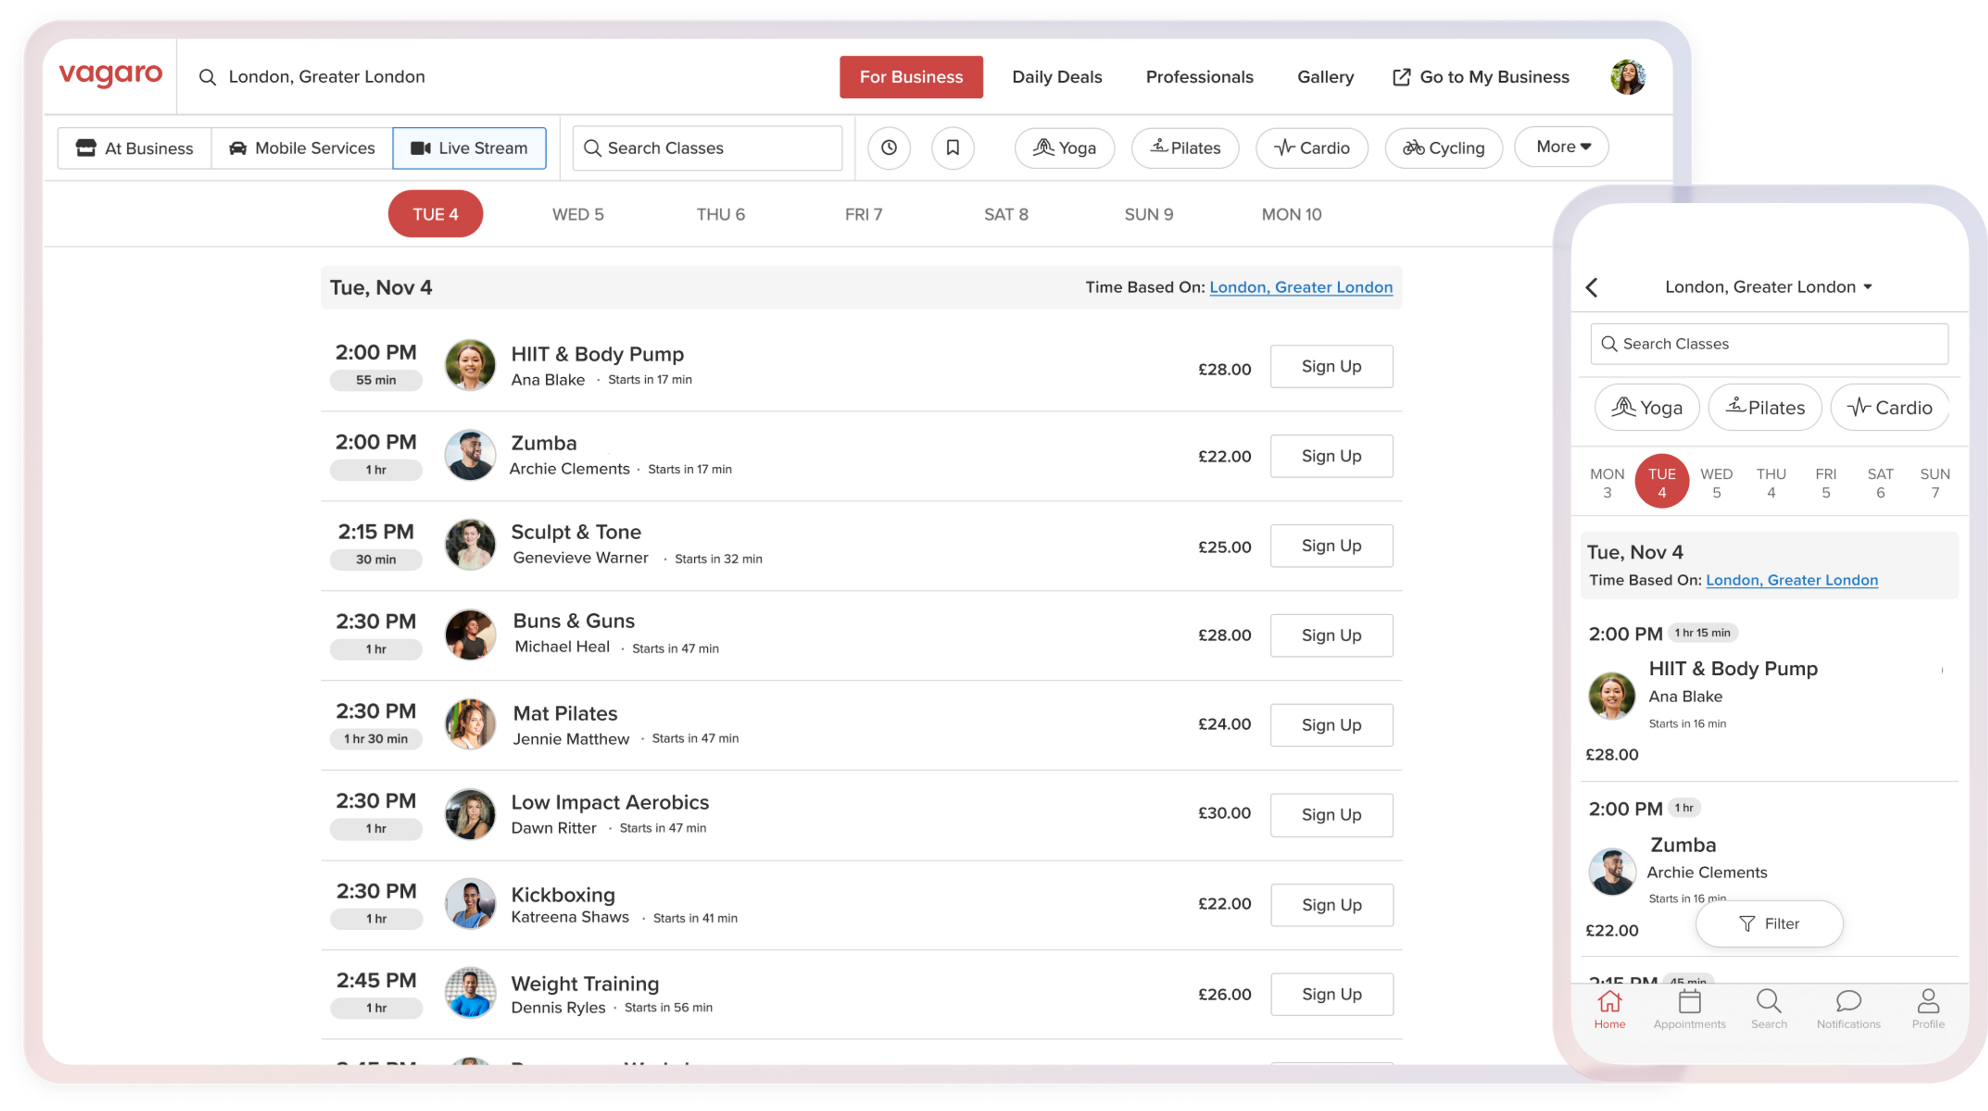Sign Up for Low Impact Aerobics

(1332, 814)
